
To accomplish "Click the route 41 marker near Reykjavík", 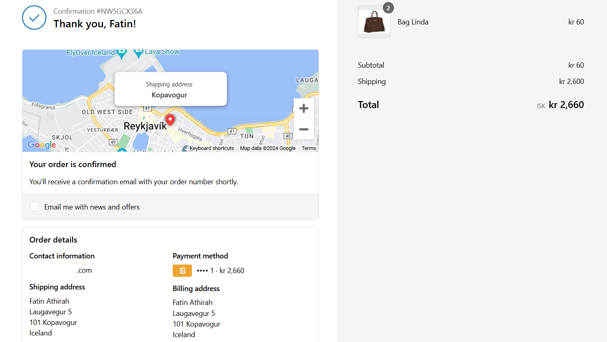I will [147, 108].
